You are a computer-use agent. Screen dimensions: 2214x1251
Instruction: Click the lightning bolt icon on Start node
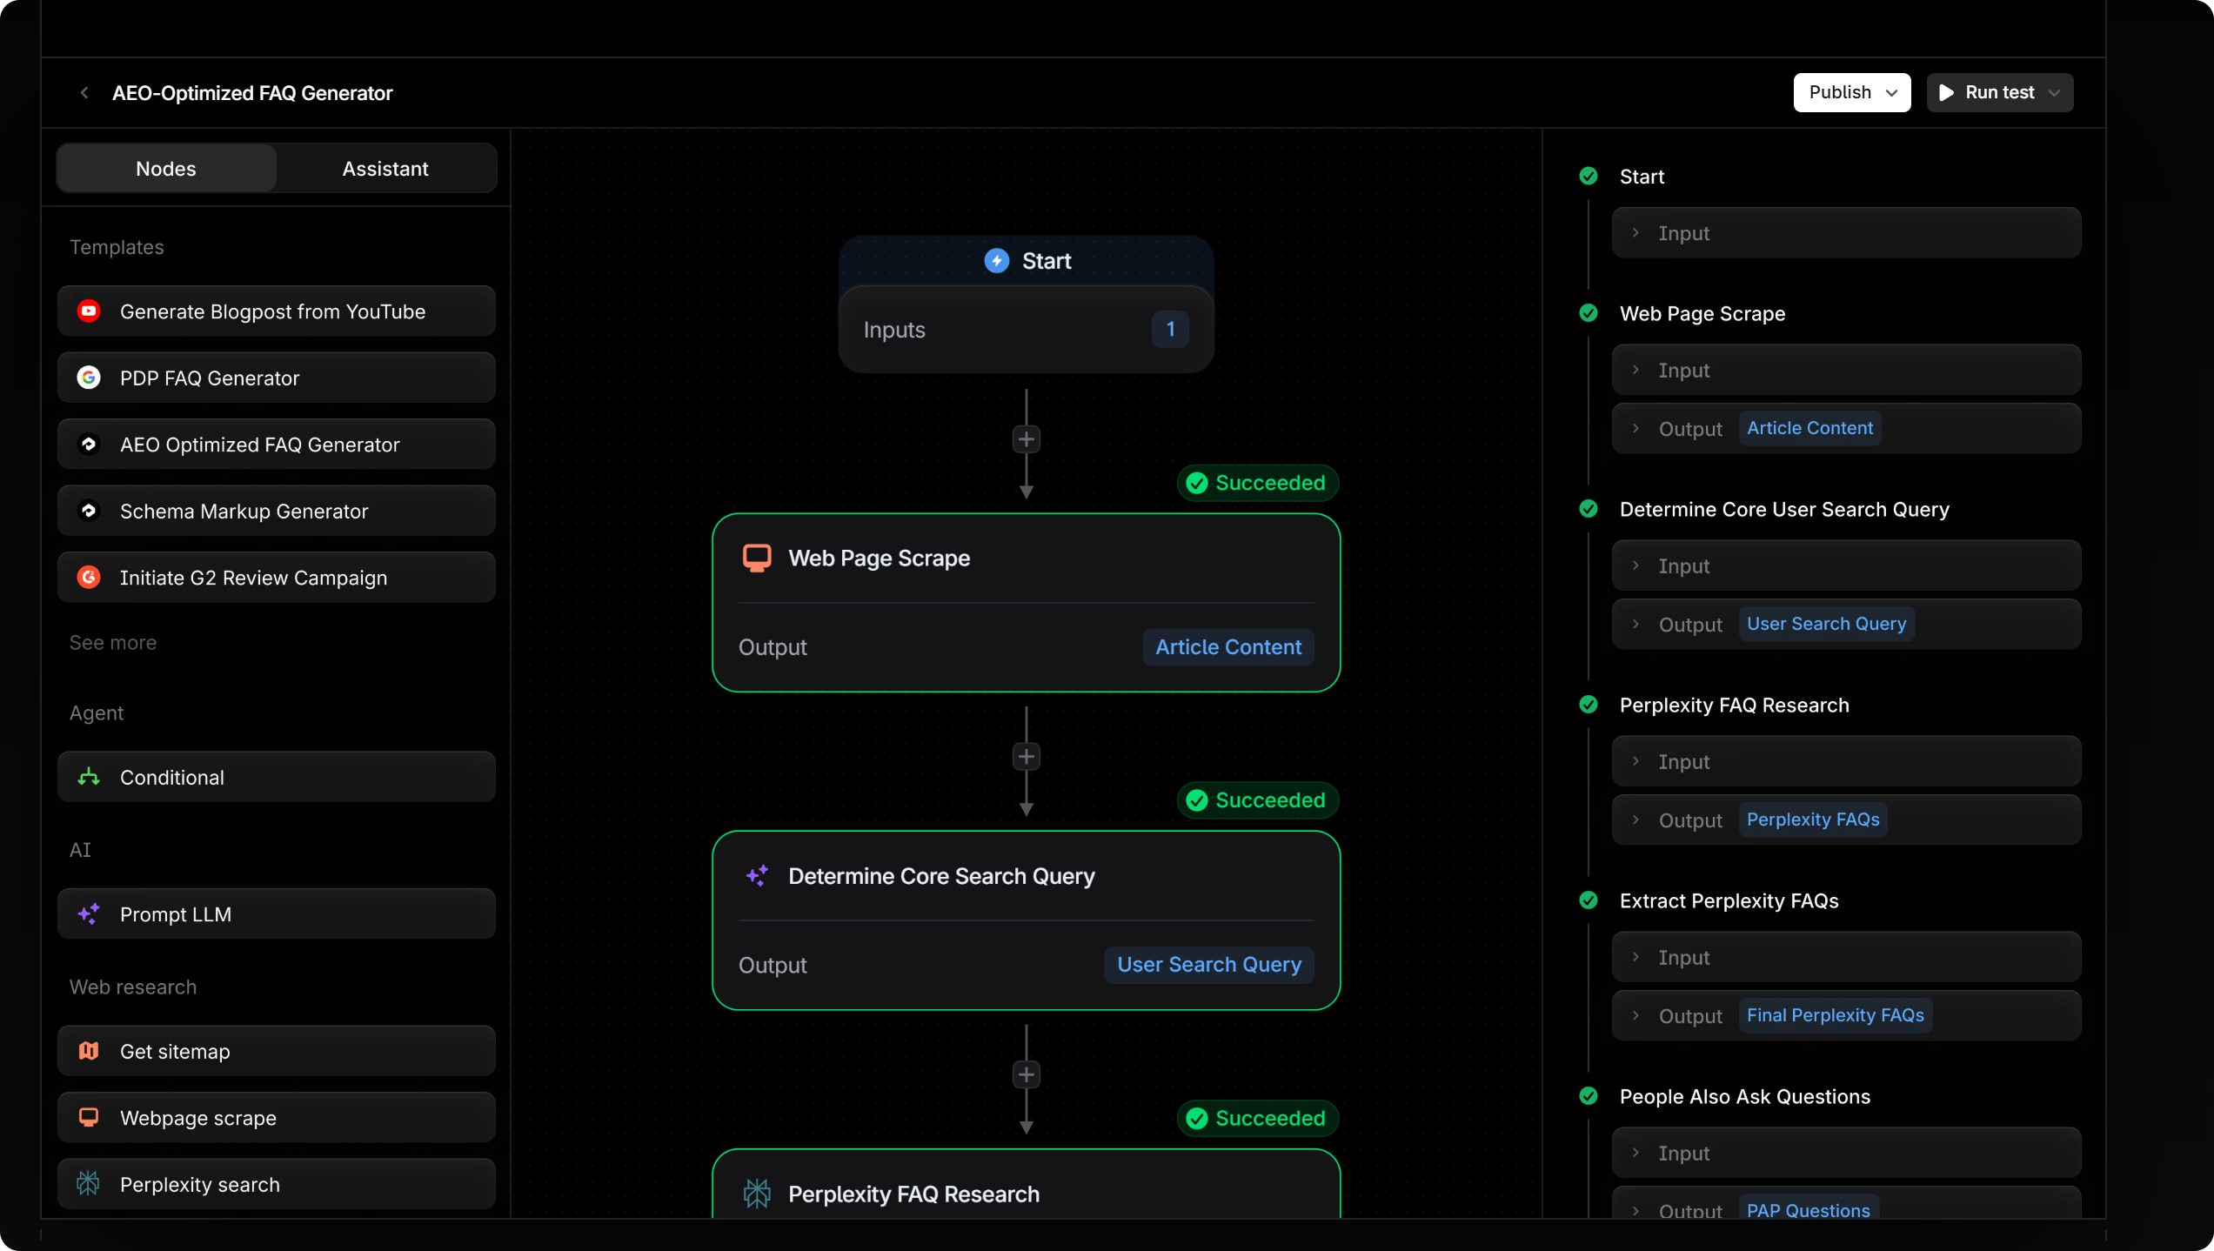tap(997, 261)
